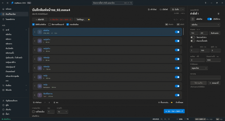Screen dimensions: 225x121
Task: Click the keyboard icon on row 4
Action: (x=40, y=59)
